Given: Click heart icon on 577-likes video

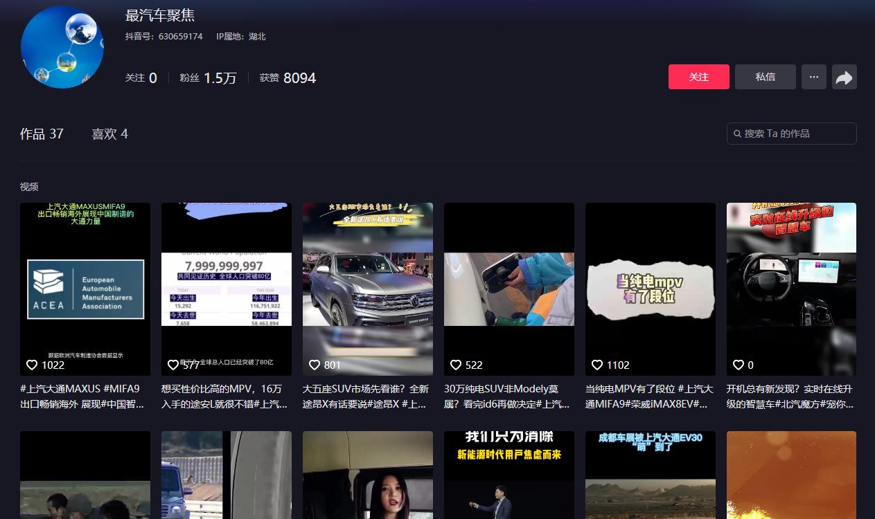Looking at the screenshot, I should [x=173, y=365].
